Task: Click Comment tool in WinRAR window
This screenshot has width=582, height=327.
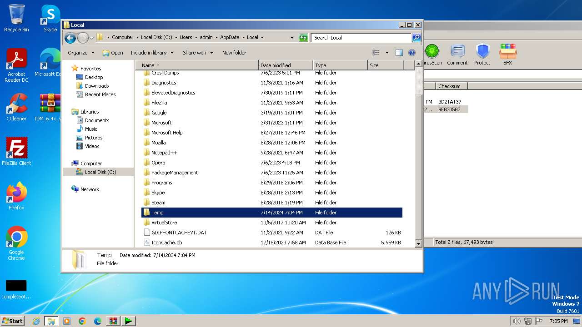Action: coord(457,55)
